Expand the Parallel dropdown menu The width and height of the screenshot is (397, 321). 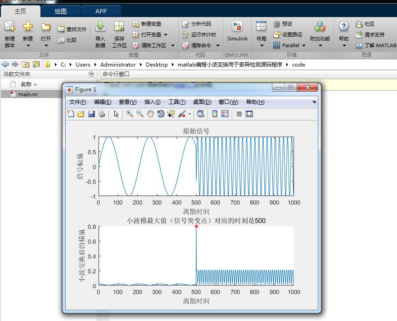pos(304,45)
